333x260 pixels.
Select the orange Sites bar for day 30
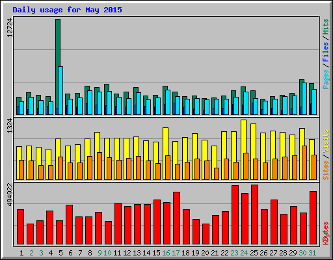pyautogui.click(x=304, y=162)
